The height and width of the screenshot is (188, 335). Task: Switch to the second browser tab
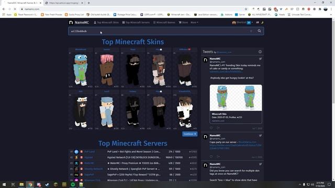(x=64, y=3)
